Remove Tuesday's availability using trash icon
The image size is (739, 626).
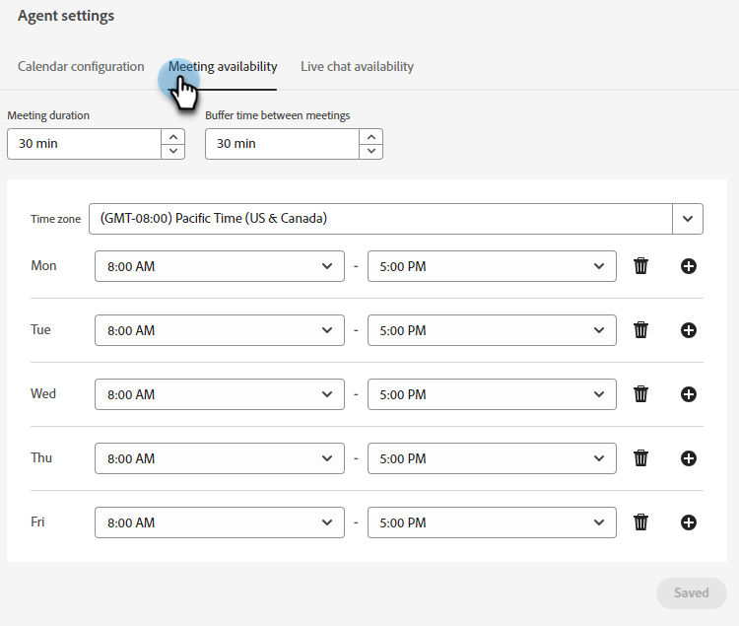click(640, 330)
